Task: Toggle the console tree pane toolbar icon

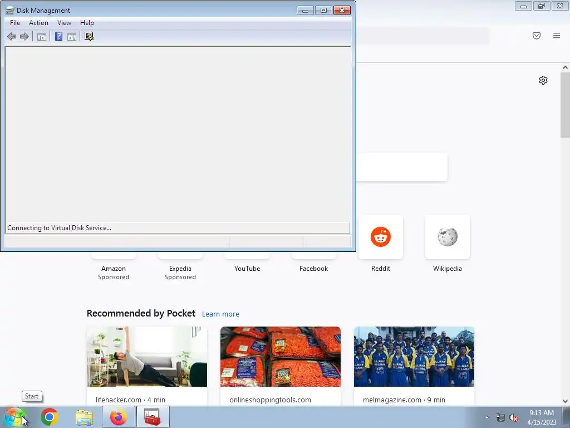Action: pyautogui.click(x=42, y=36)
